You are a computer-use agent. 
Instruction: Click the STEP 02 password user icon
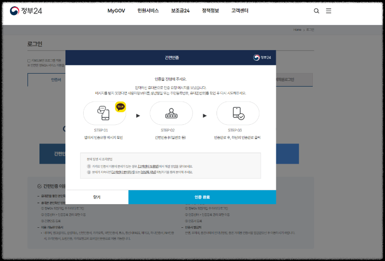tap(171, 113)
